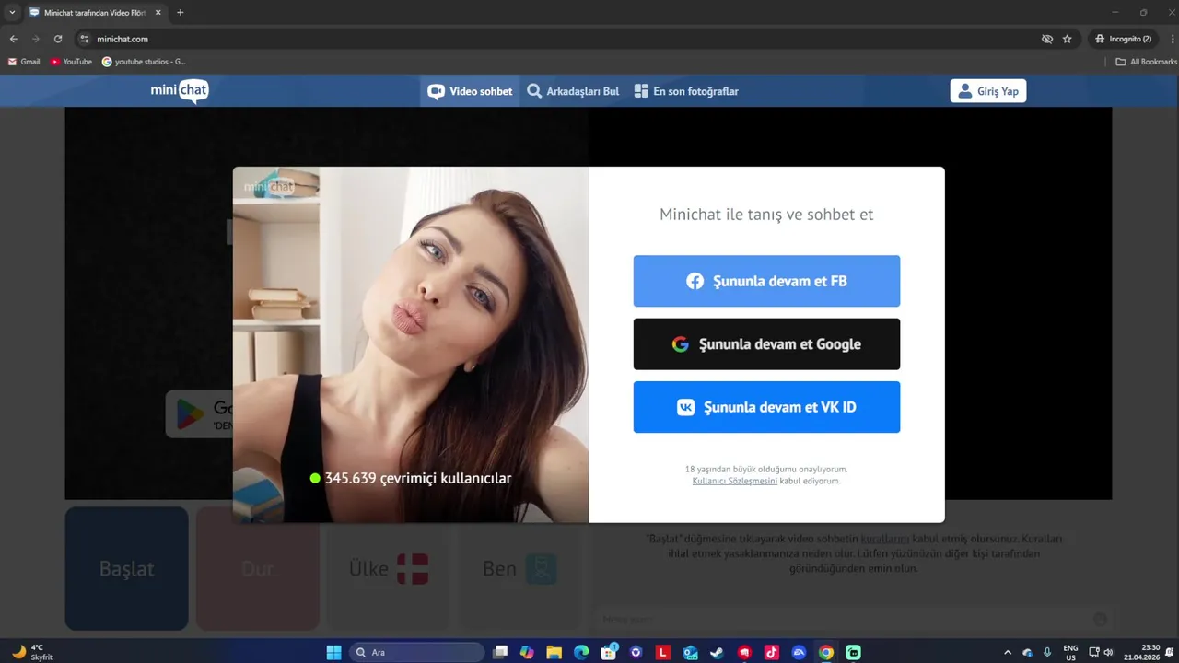Select the Video sohbet tab
1179x663 pixels.
[471, 91]
